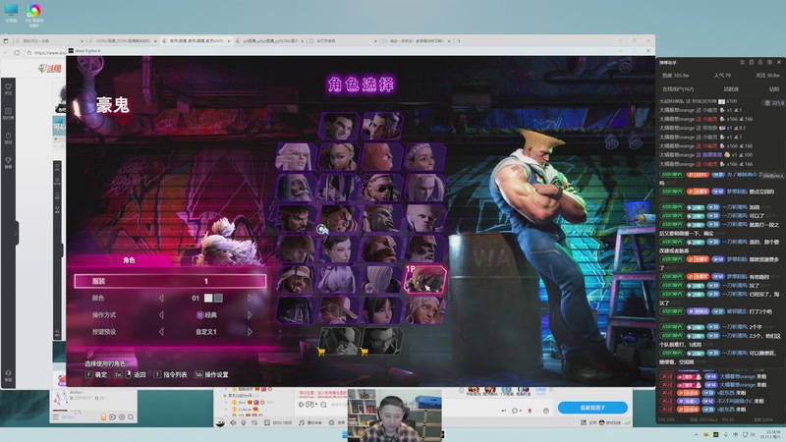Click gear settings icon in chat panel header
The height and width of the screenshot is (442, 786).
pyautogui.click(x=769, y=62)
